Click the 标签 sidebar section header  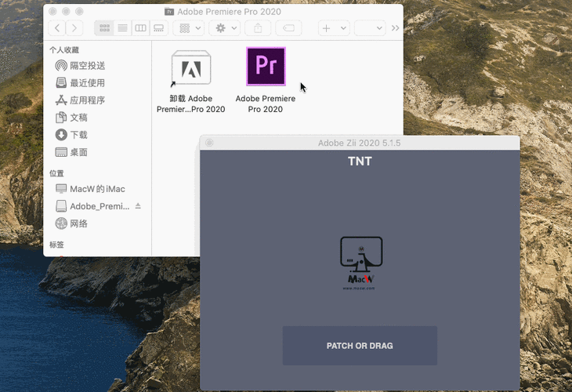[x=56, y=245]
